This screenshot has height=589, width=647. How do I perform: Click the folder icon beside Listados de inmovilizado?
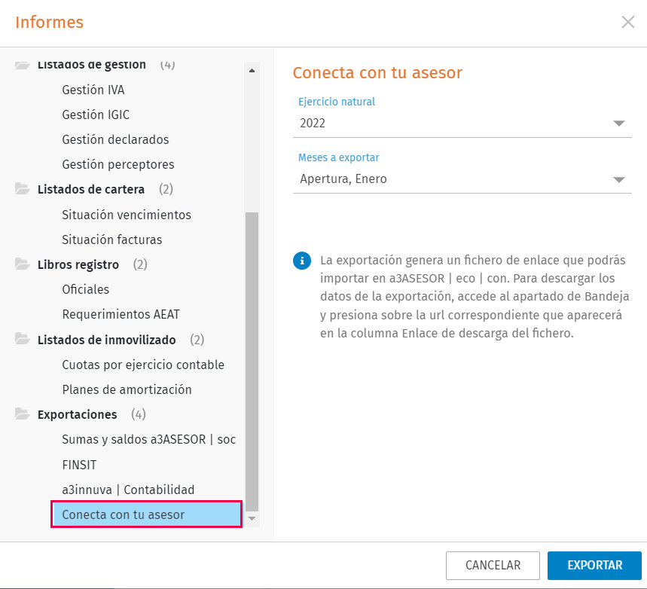point(23,339)
